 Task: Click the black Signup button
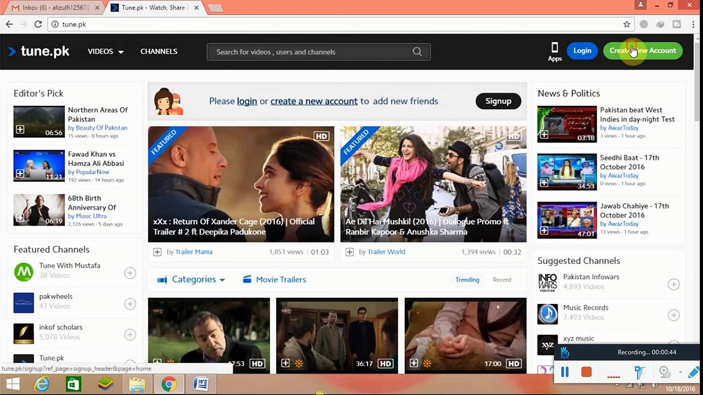[x=498, y=101]
